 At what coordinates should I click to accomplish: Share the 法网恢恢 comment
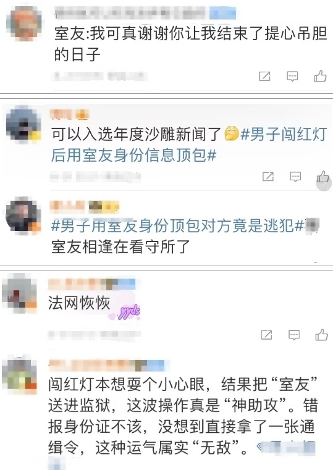tap(266, 335)
